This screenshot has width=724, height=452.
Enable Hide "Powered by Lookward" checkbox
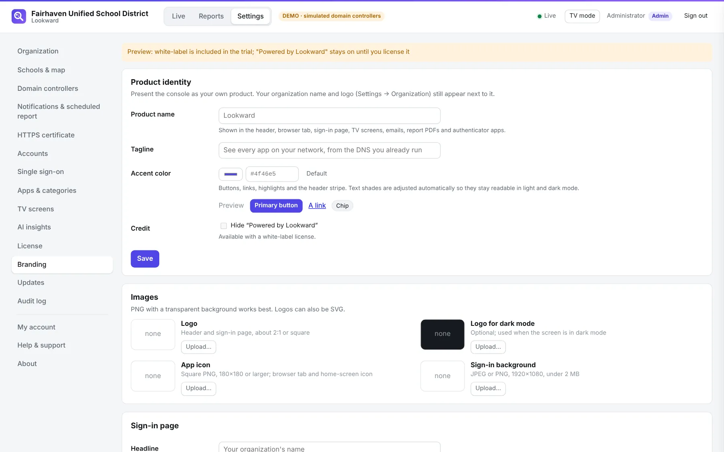click(224, 226)
